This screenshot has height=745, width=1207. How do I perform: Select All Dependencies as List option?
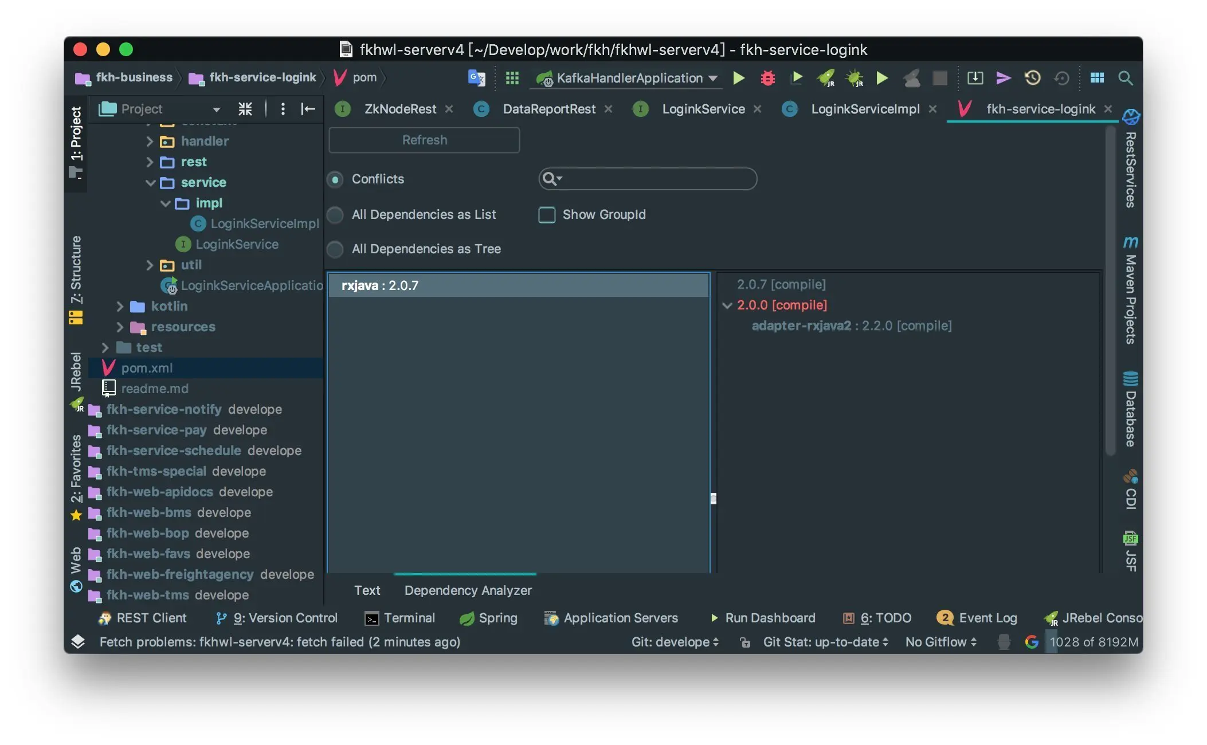click(x=335, y=215)
